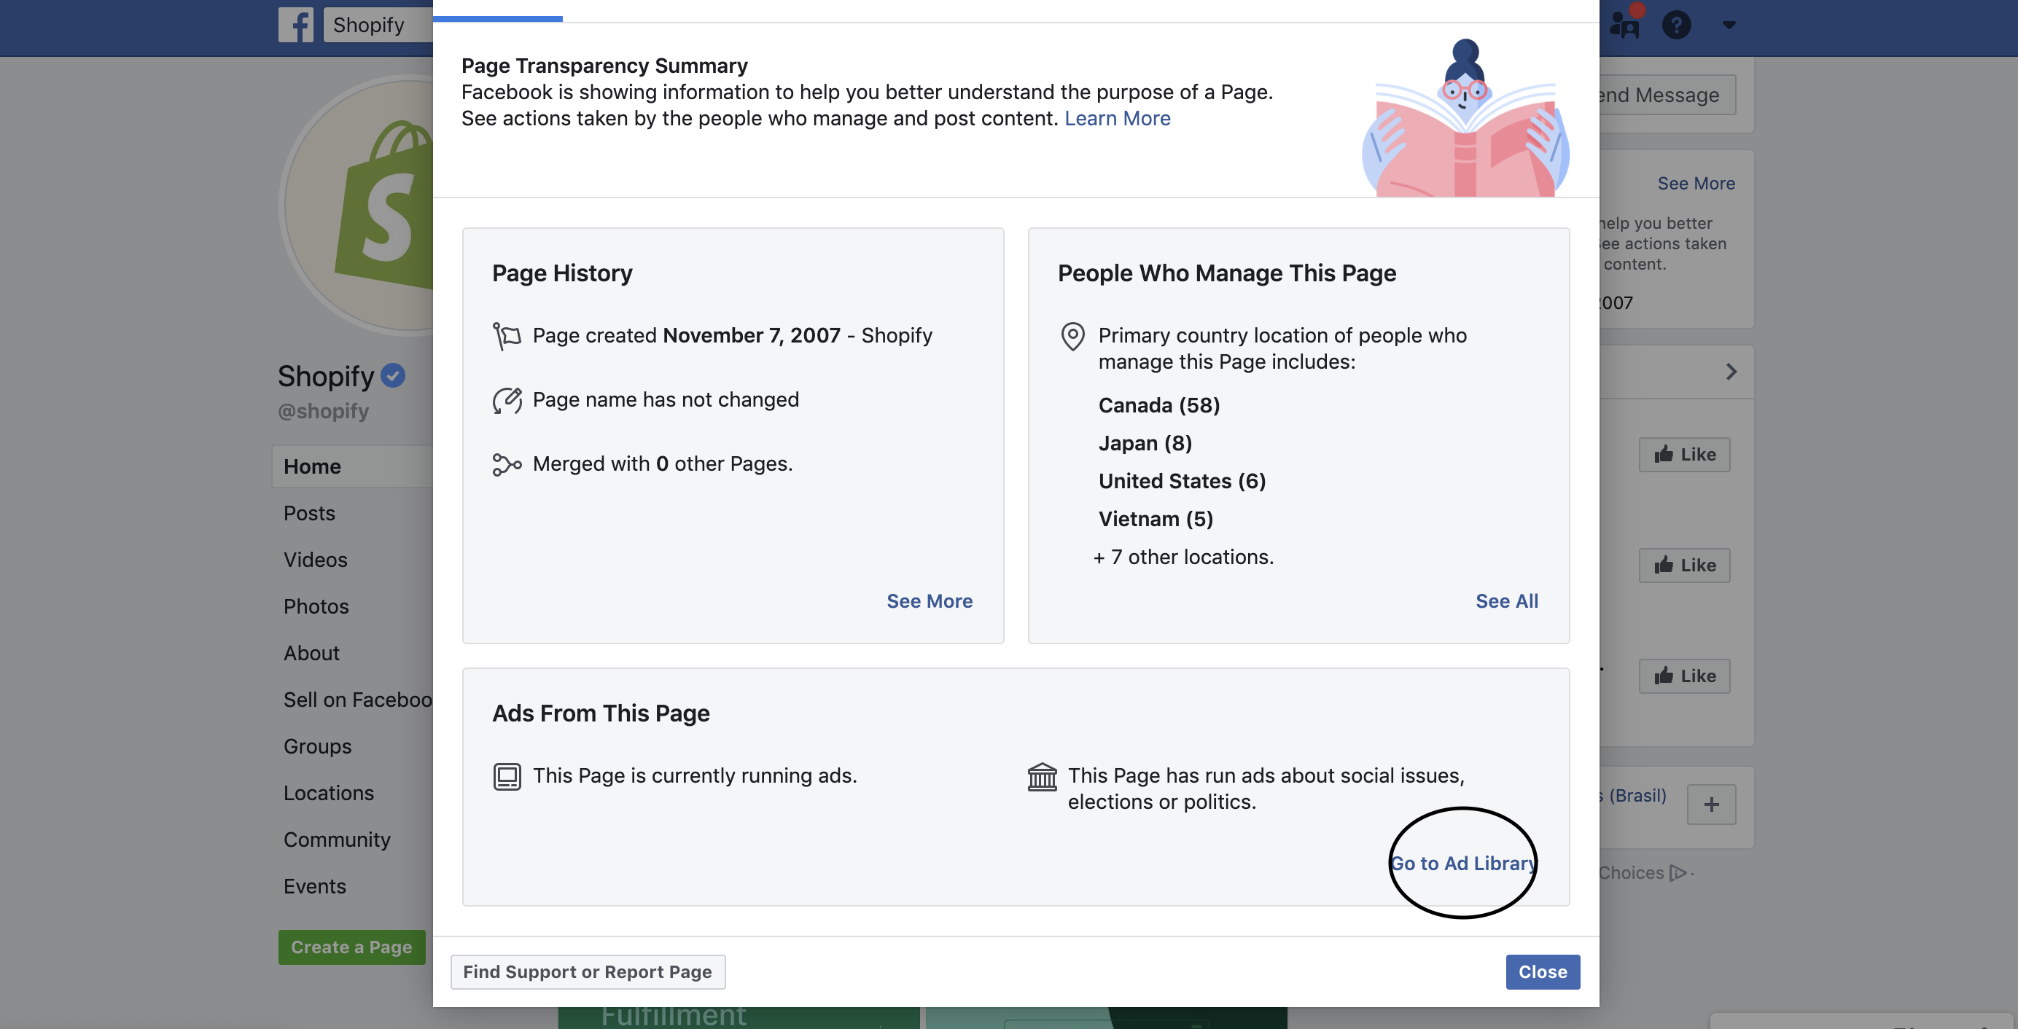Click the merged pages icon
The height and width of the screenshot is (1029, 2018).
[507, 464]
